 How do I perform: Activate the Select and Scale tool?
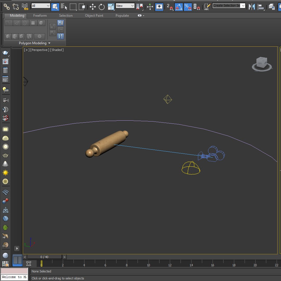pyautogui.click(x=111, y=7)
